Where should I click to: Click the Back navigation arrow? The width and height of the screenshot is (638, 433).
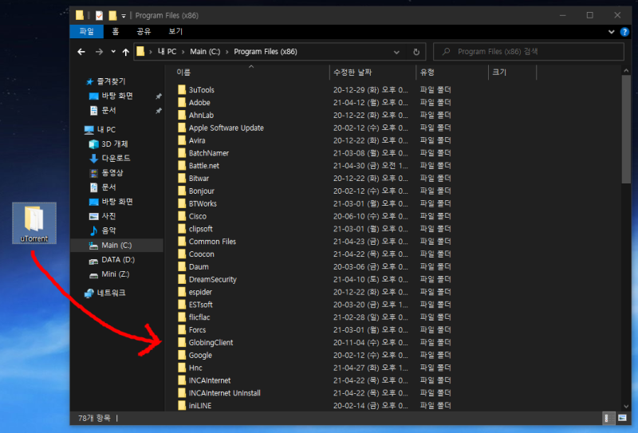click(81, 52)
